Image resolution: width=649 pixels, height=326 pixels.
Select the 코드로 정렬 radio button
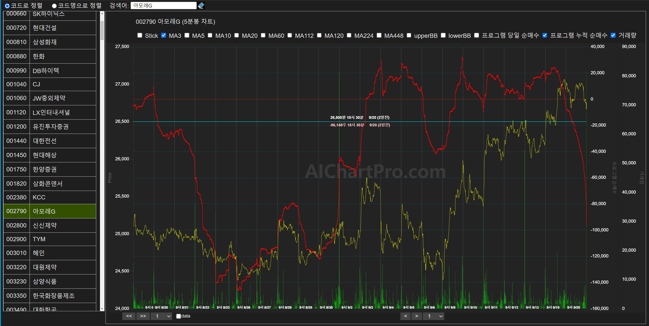tap(7, 6)
